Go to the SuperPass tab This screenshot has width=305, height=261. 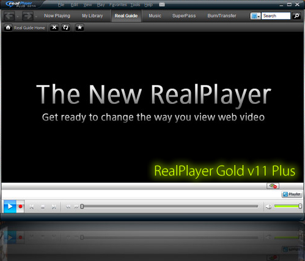pos(184,16)
